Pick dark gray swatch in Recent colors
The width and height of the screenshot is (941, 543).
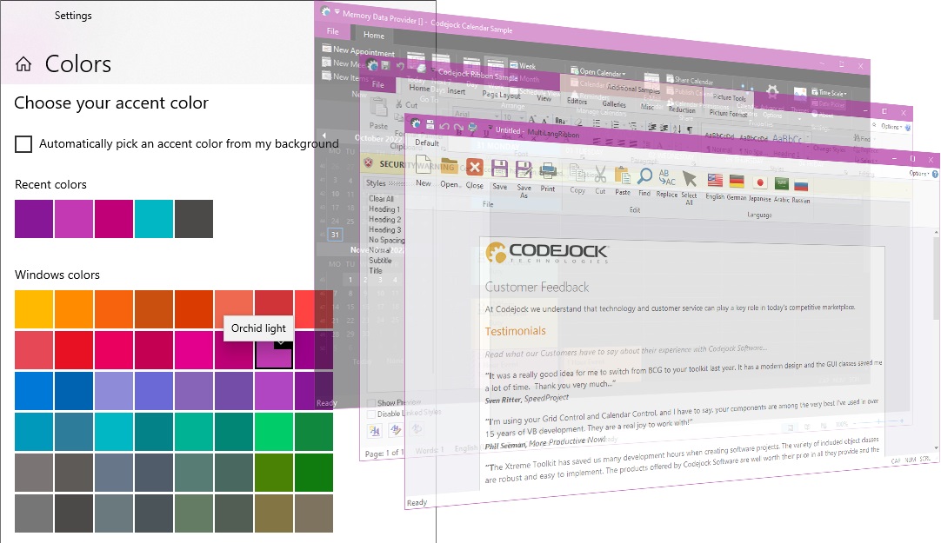[x=194, y=219]
